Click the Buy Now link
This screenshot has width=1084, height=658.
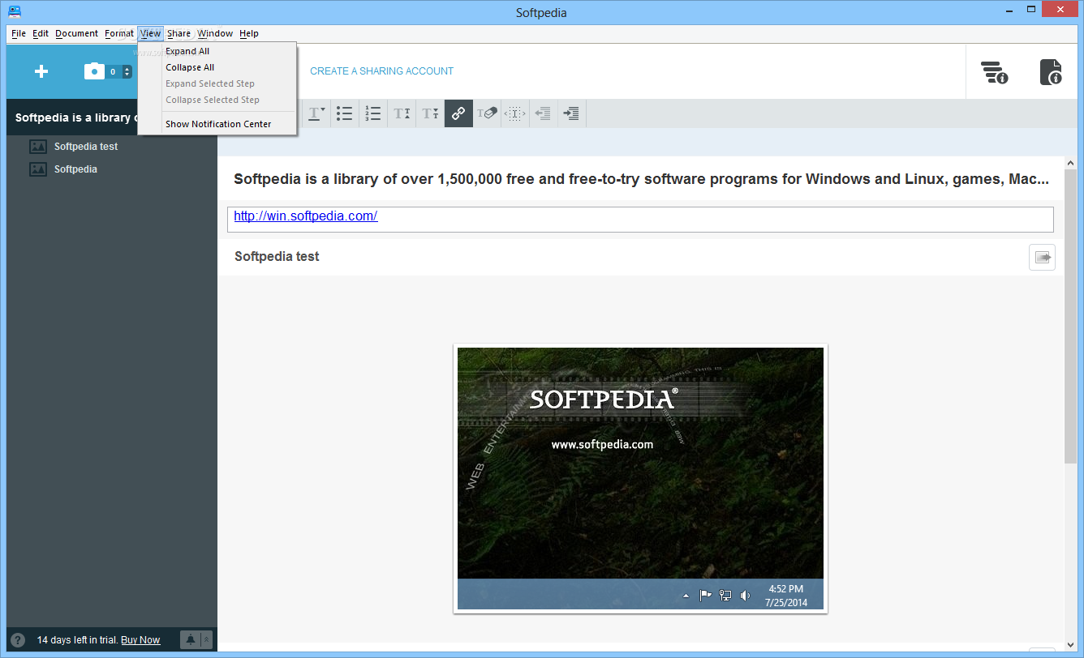click(141, 640)
